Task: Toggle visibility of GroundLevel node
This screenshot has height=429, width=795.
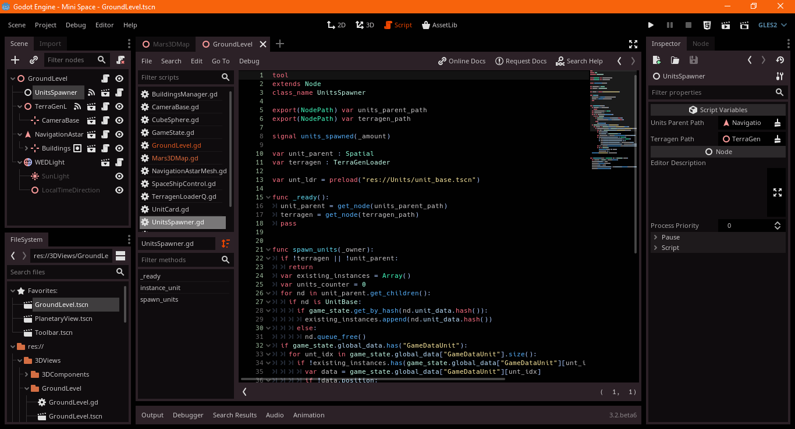Action: pos(119,78)
